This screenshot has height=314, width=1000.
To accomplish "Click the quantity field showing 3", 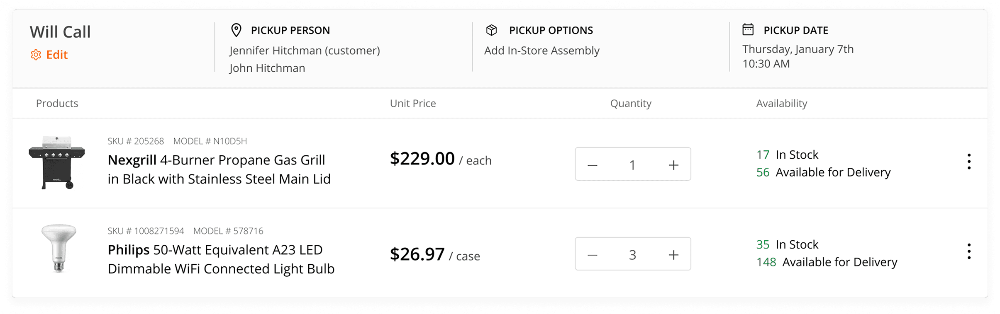I will [x=632, y=255].
